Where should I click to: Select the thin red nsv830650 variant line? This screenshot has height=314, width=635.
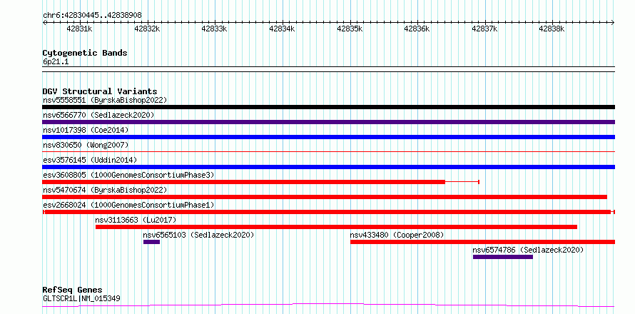pos(328,151)
